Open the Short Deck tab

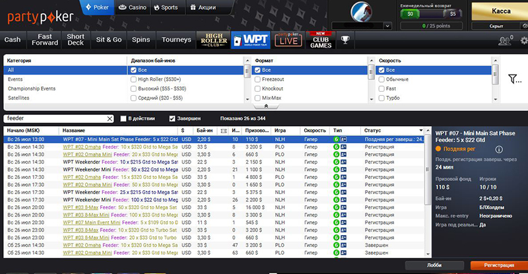pos(75,40)
